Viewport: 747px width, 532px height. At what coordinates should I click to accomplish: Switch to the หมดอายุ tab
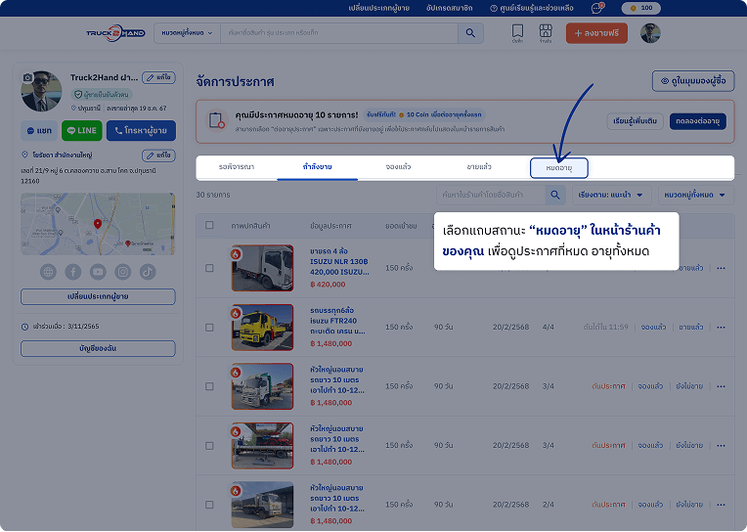click(559, 167)
